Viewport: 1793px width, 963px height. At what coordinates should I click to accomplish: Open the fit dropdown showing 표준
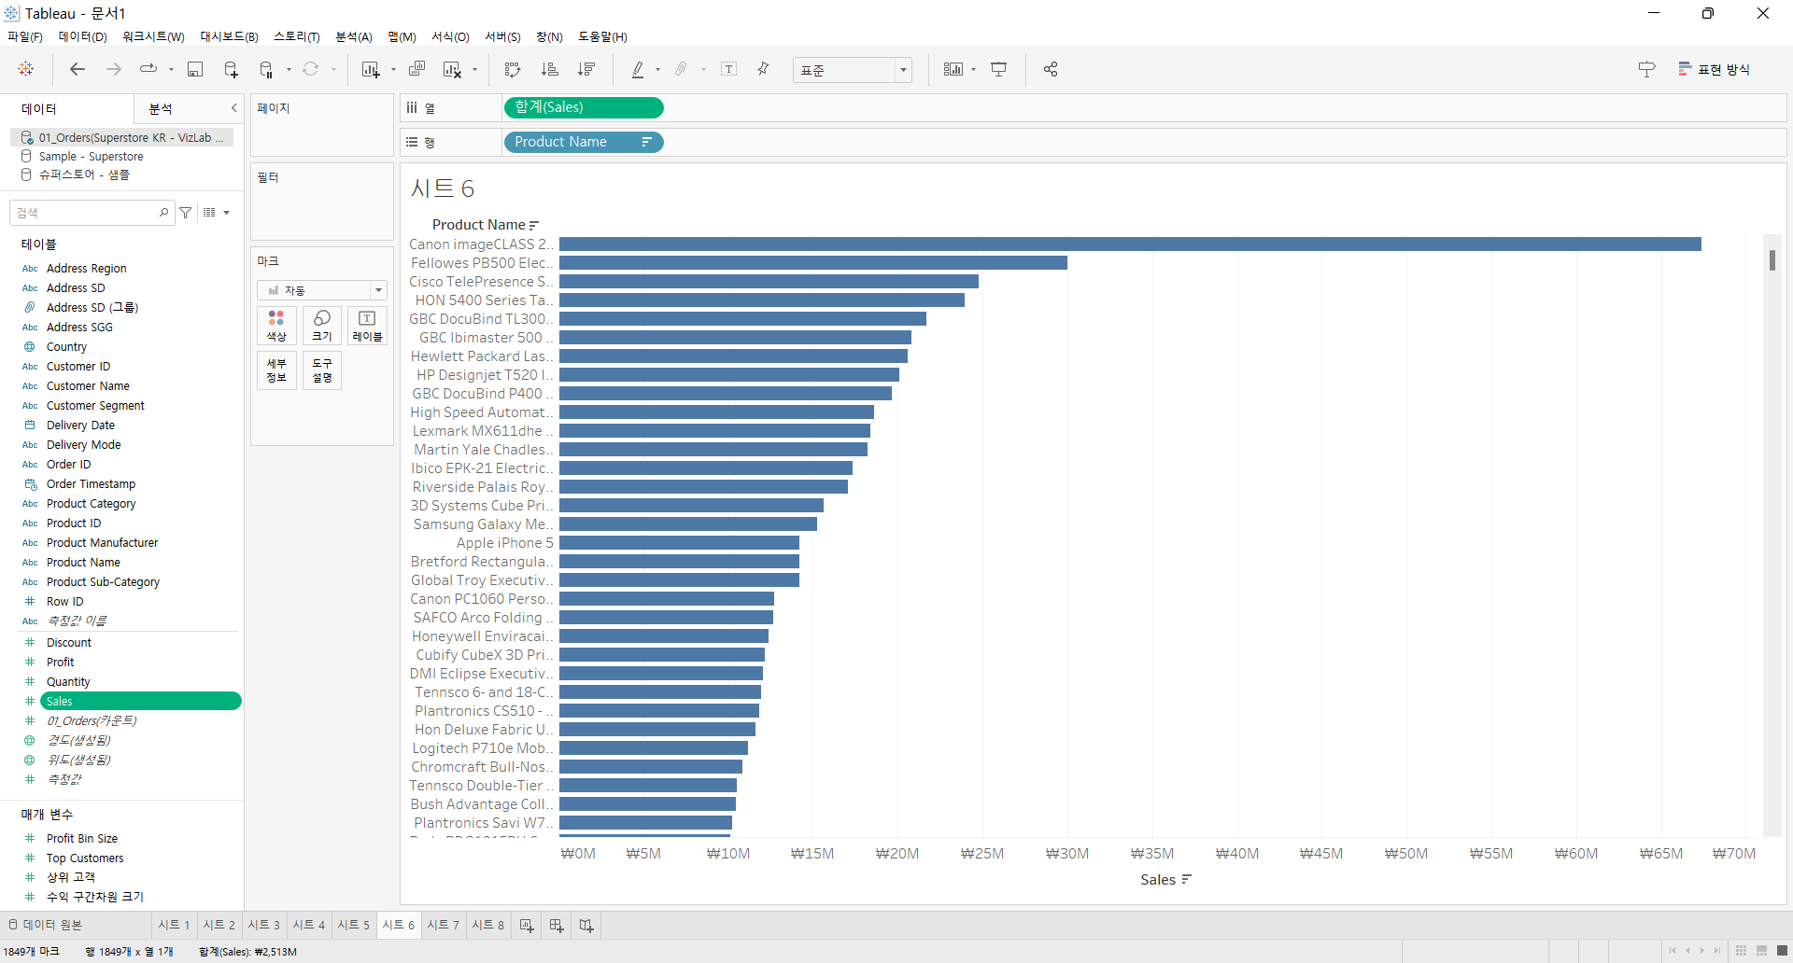[x=852, y=70]
